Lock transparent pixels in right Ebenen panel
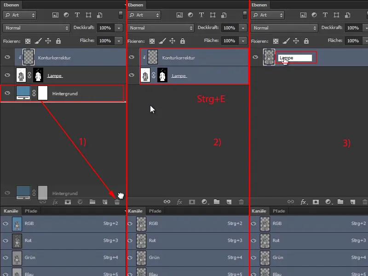The image size is (368, 276). coord(276,41)
